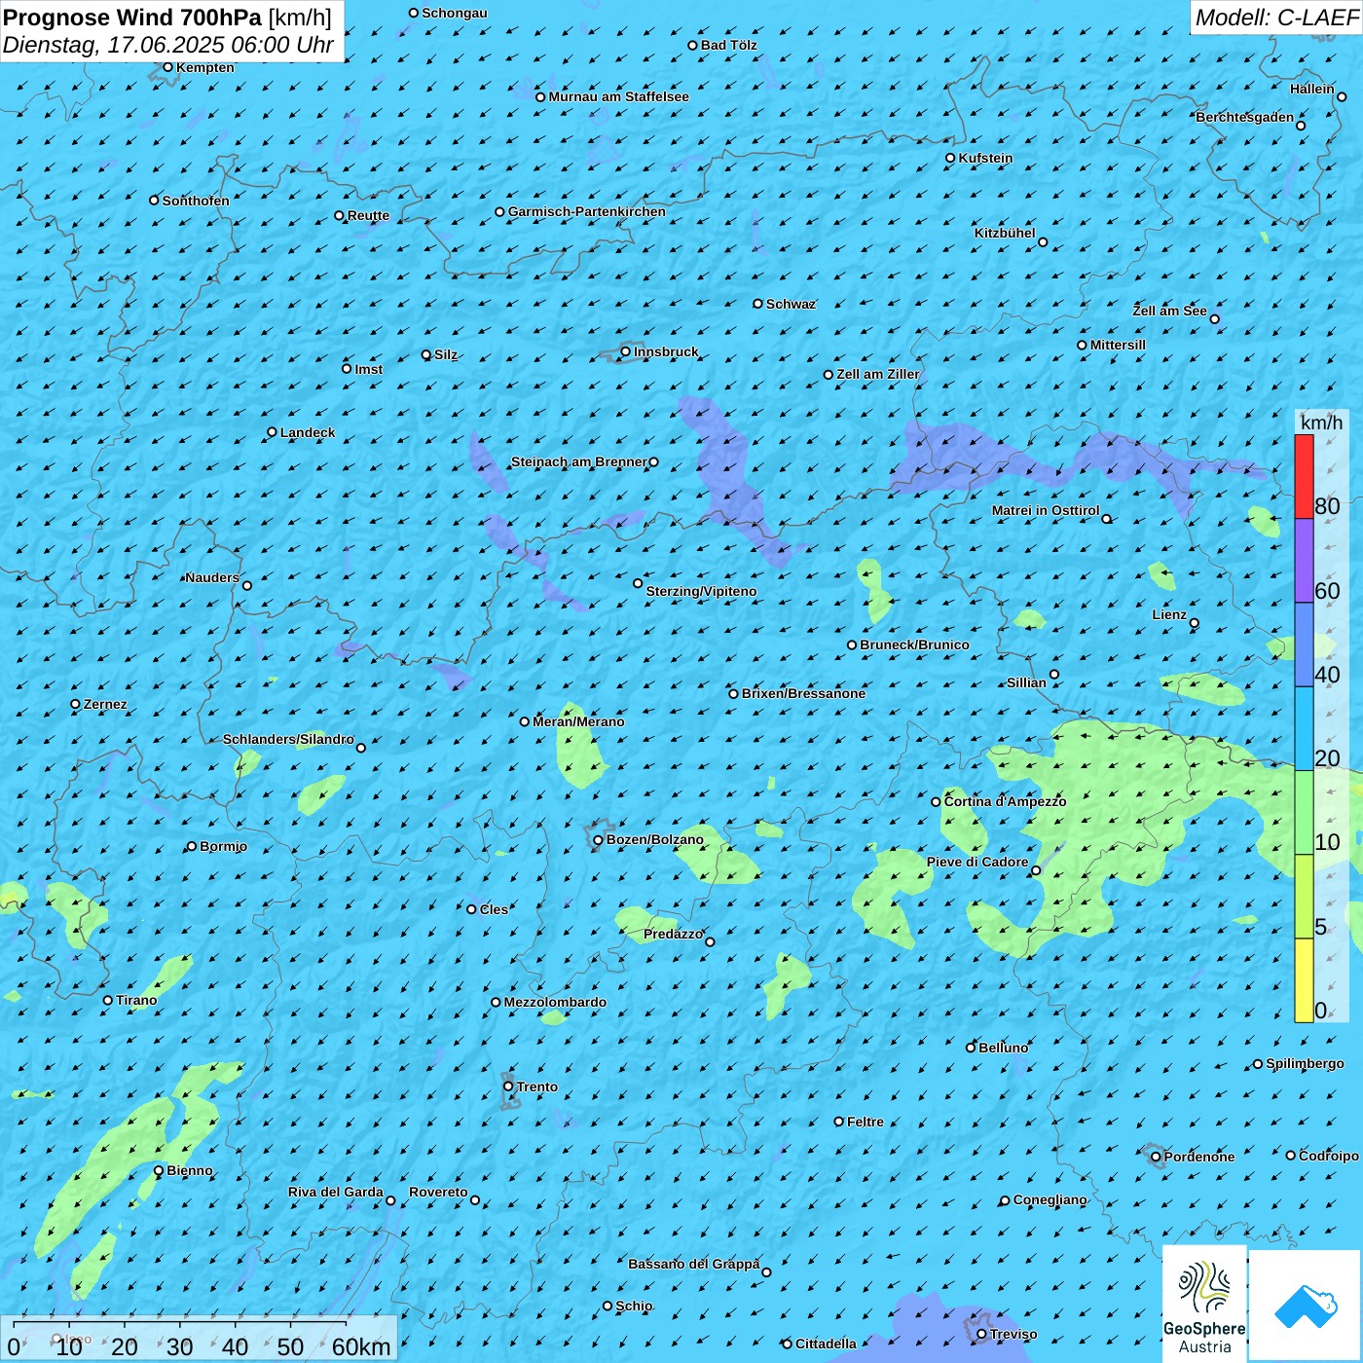This screenshot has width=1363, height=1363.
Task: Select the Schwaz city label
Action: [791, 304]
